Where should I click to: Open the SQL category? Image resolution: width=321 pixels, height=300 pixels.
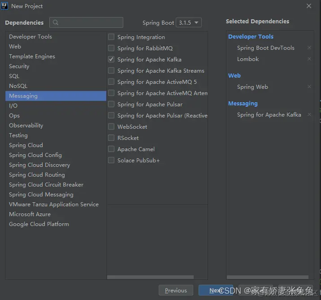click(x=56, y=76)
